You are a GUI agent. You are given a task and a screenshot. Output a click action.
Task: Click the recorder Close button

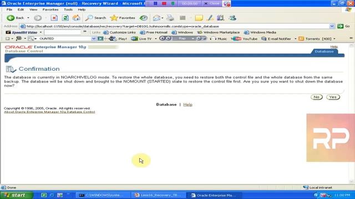pyautogui.click(x=212, y=3)
